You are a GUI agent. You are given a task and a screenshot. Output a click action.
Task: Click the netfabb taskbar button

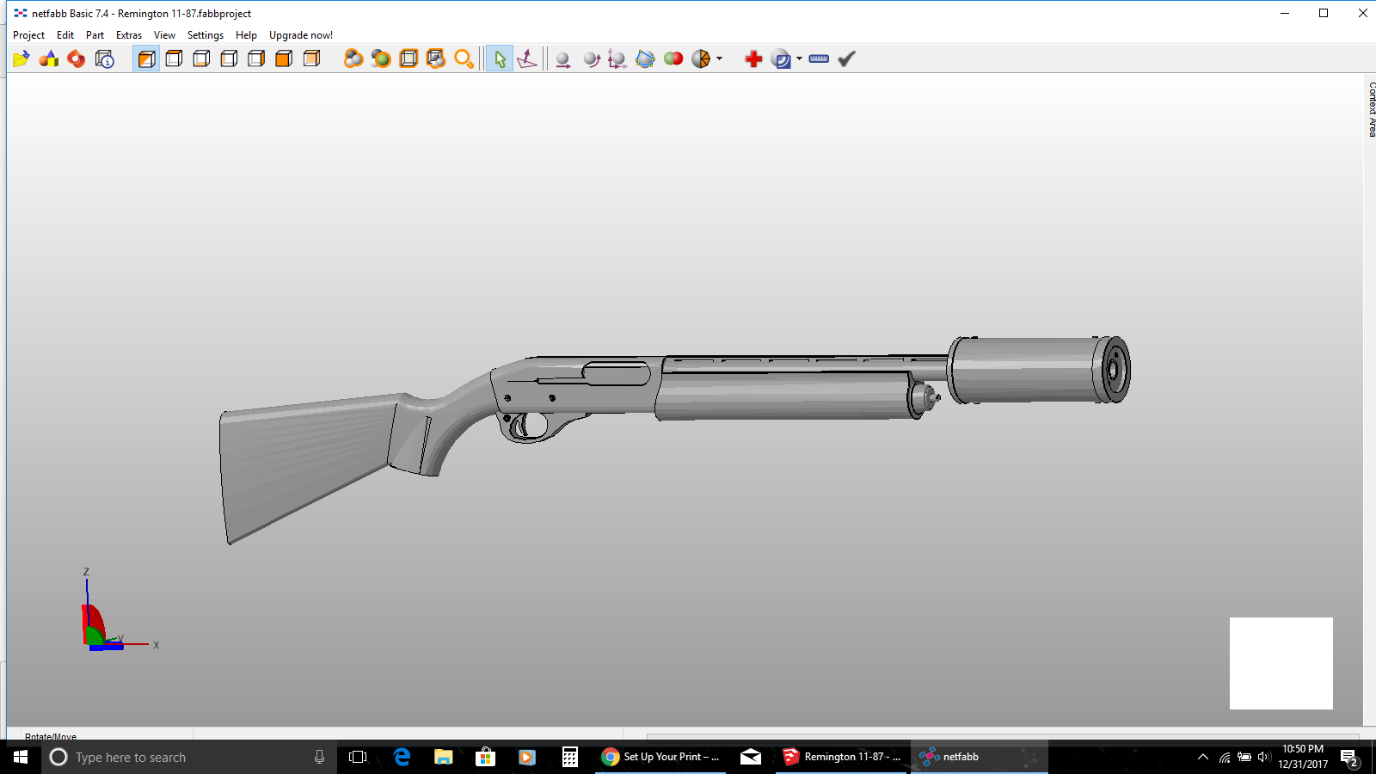980,757
